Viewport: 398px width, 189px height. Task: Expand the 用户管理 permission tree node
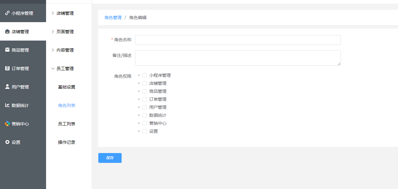(139, 107)
